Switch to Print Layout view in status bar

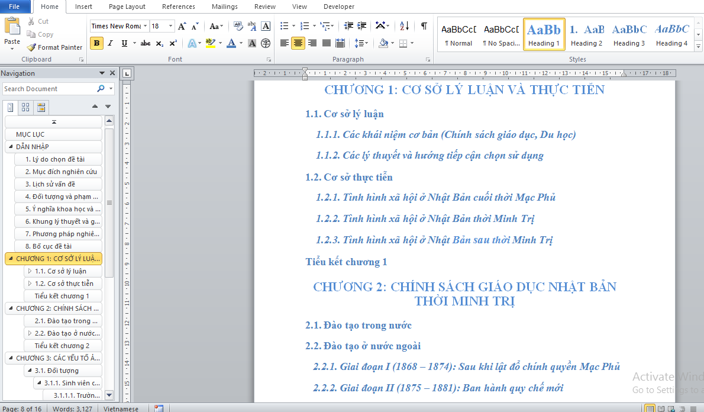[x=650, y=408]
